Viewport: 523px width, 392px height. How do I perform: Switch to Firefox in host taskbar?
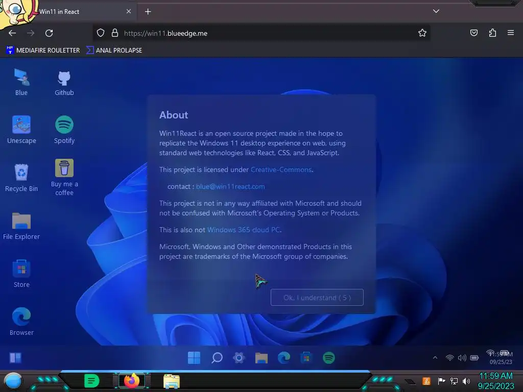point(131,381)
